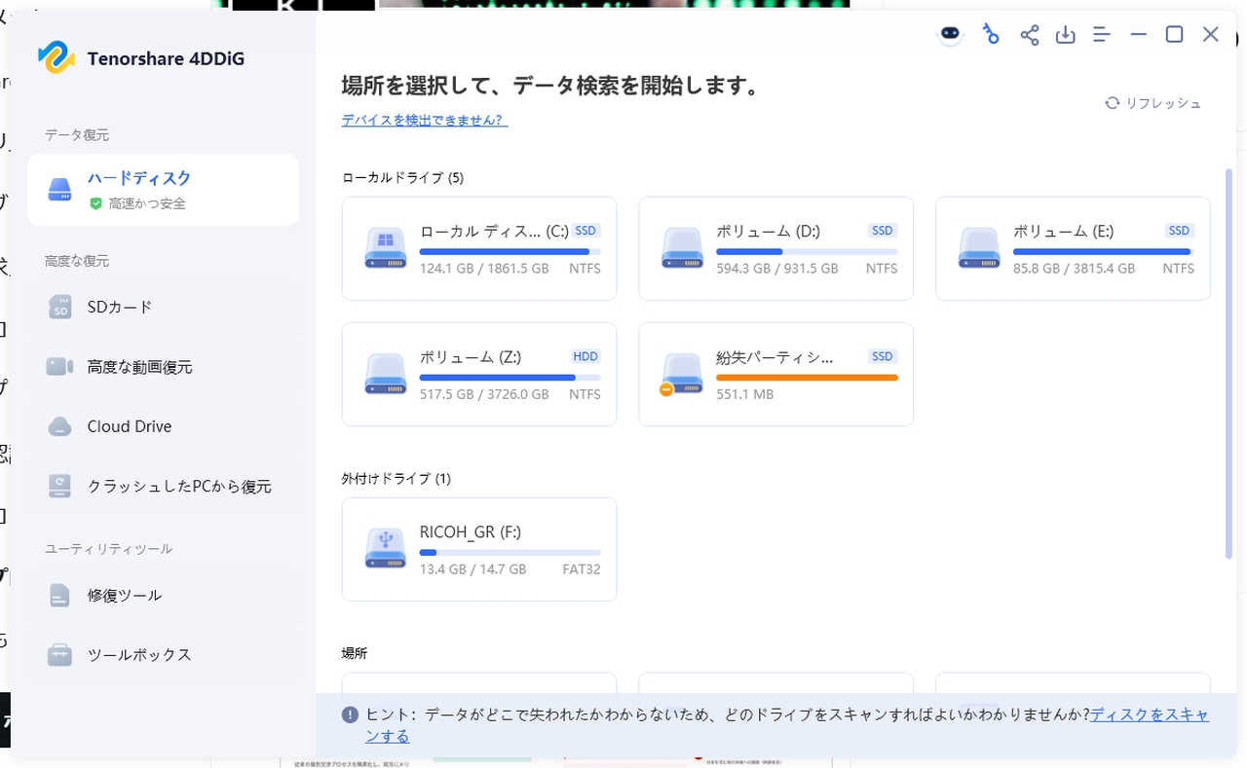
Task: Click the Cloud Drive cloud icon
Action: [x=60, y=426]
